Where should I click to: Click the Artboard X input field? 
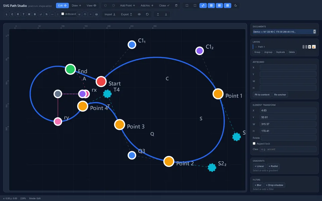[288, 67]
